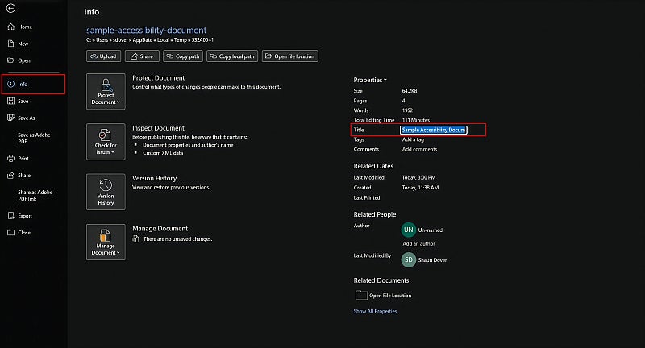Click the Home icon in sidebar

(10, 27)
